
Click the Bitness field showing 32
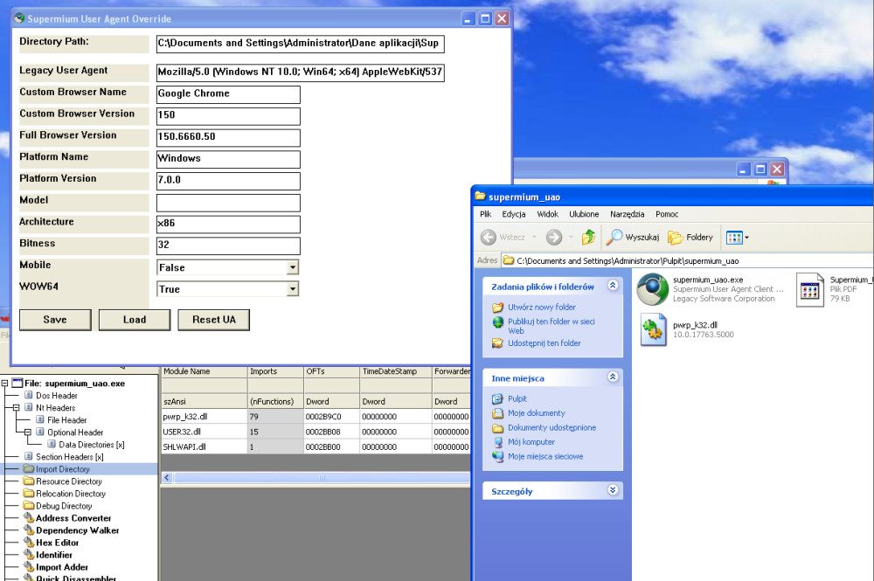[x=228, y=246]
